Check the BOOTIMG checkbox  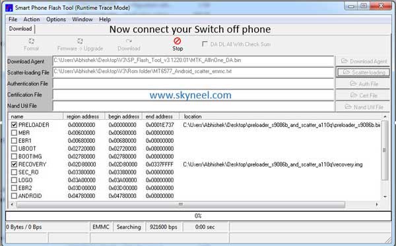tap(14, 157)
